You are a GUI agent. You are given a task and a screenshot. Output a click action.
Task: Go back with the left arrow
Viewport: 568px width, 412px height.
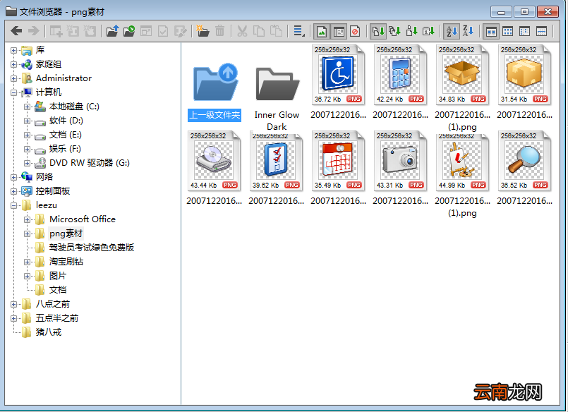click(x=16, y=31)
